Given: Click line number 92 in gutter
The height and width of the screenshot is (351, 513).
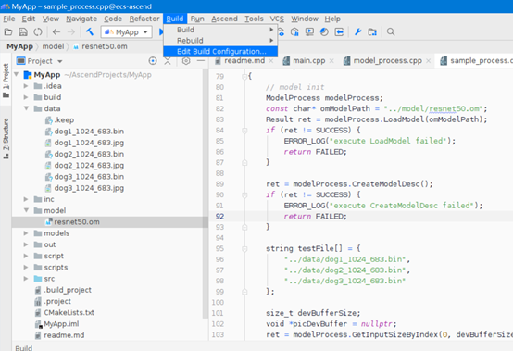Looking at the screenshot, I should click(219, 216).
